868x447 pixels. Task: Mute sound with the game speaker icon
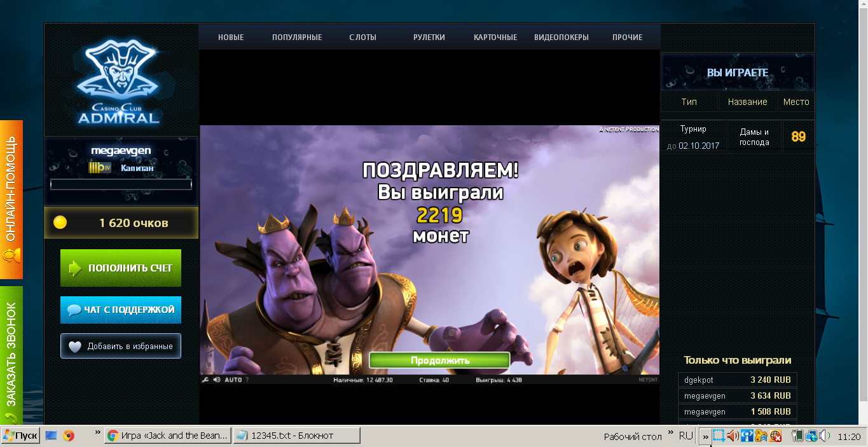(x=217, y=380)
